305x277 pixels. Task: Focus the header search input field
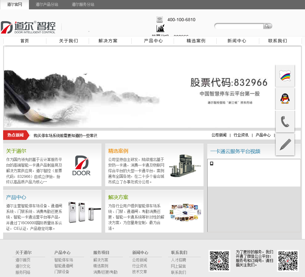239,26
